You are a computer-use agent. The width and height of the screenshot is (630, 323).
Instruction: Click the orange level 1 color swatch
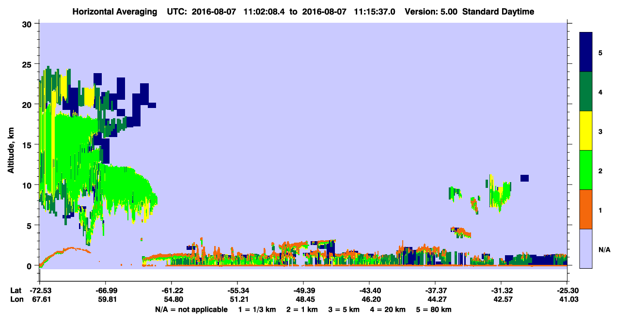[x=586, y=209]
